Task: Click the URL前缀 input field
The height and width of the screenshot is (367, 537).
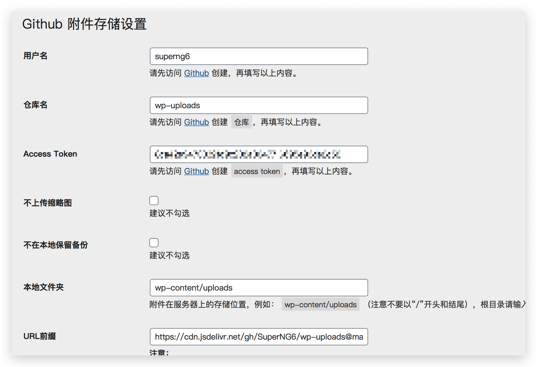Action: click(x=259, y=337)
